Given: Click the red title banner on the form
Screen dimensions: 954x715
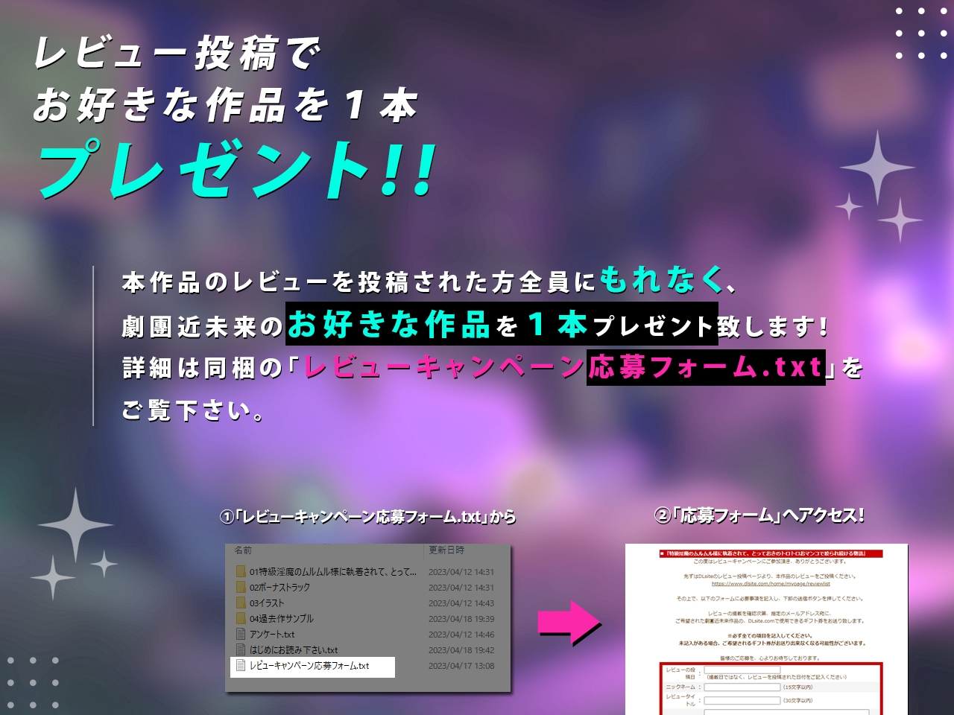Looking at the screenshot, I should point(771,553).
